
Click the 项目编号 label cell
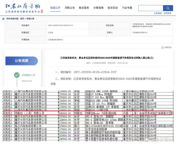[x=25, y=25]
